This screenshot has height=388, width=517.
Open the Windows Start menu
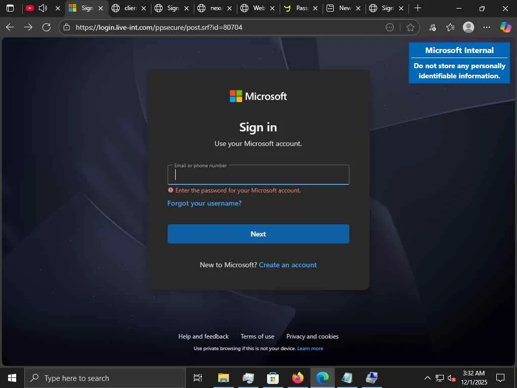tap(12, 378)
